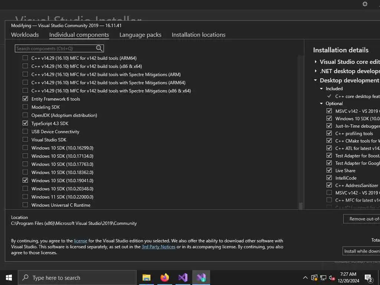Image resolution: width=380 pixels, height=285 pixels.
Task: Show hidden system tray icons
Action: tap(305, 278)
